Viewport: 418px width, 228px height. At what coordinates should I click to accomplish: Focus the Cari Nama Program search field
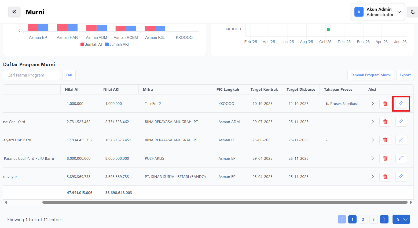(x=32, y=75)
